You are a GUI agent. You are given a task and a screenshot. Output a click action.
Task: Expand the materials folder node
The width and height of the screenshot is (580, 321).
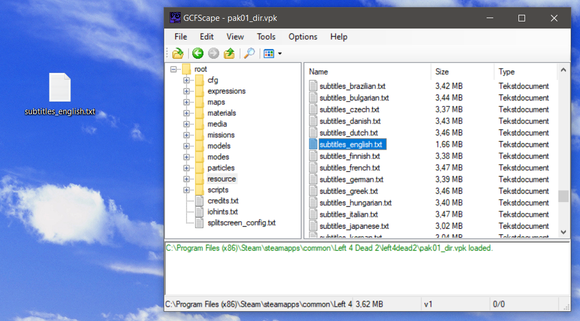tap(186, 113)
